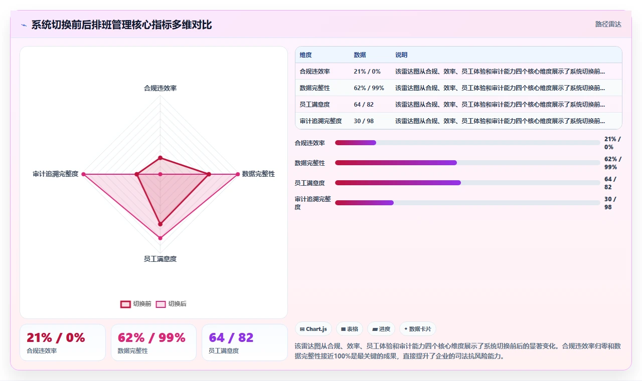Click the 说明 column header

pos(401,55)
